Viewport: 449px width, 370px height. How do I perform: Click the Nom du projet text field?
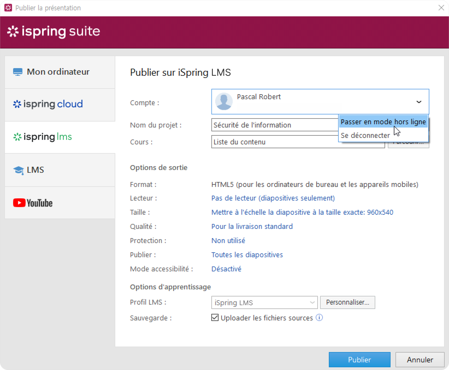tap(273, 125)
